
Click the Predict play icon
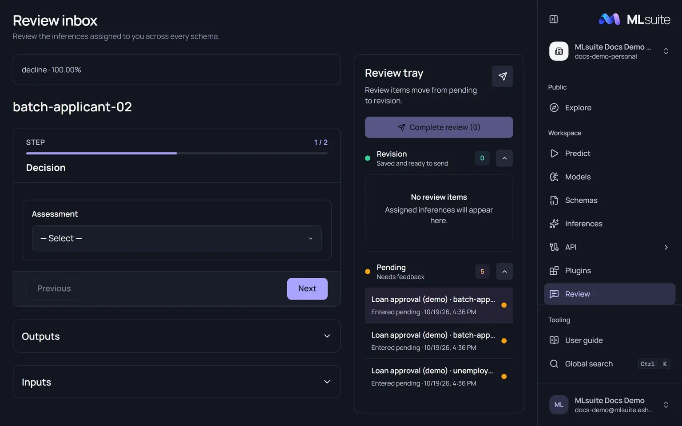coord(554,153)
